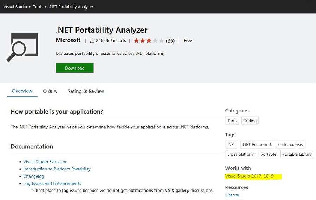Open the Changelog link
Viewport: 316px width, 200px height.
(x=33, y=176)
